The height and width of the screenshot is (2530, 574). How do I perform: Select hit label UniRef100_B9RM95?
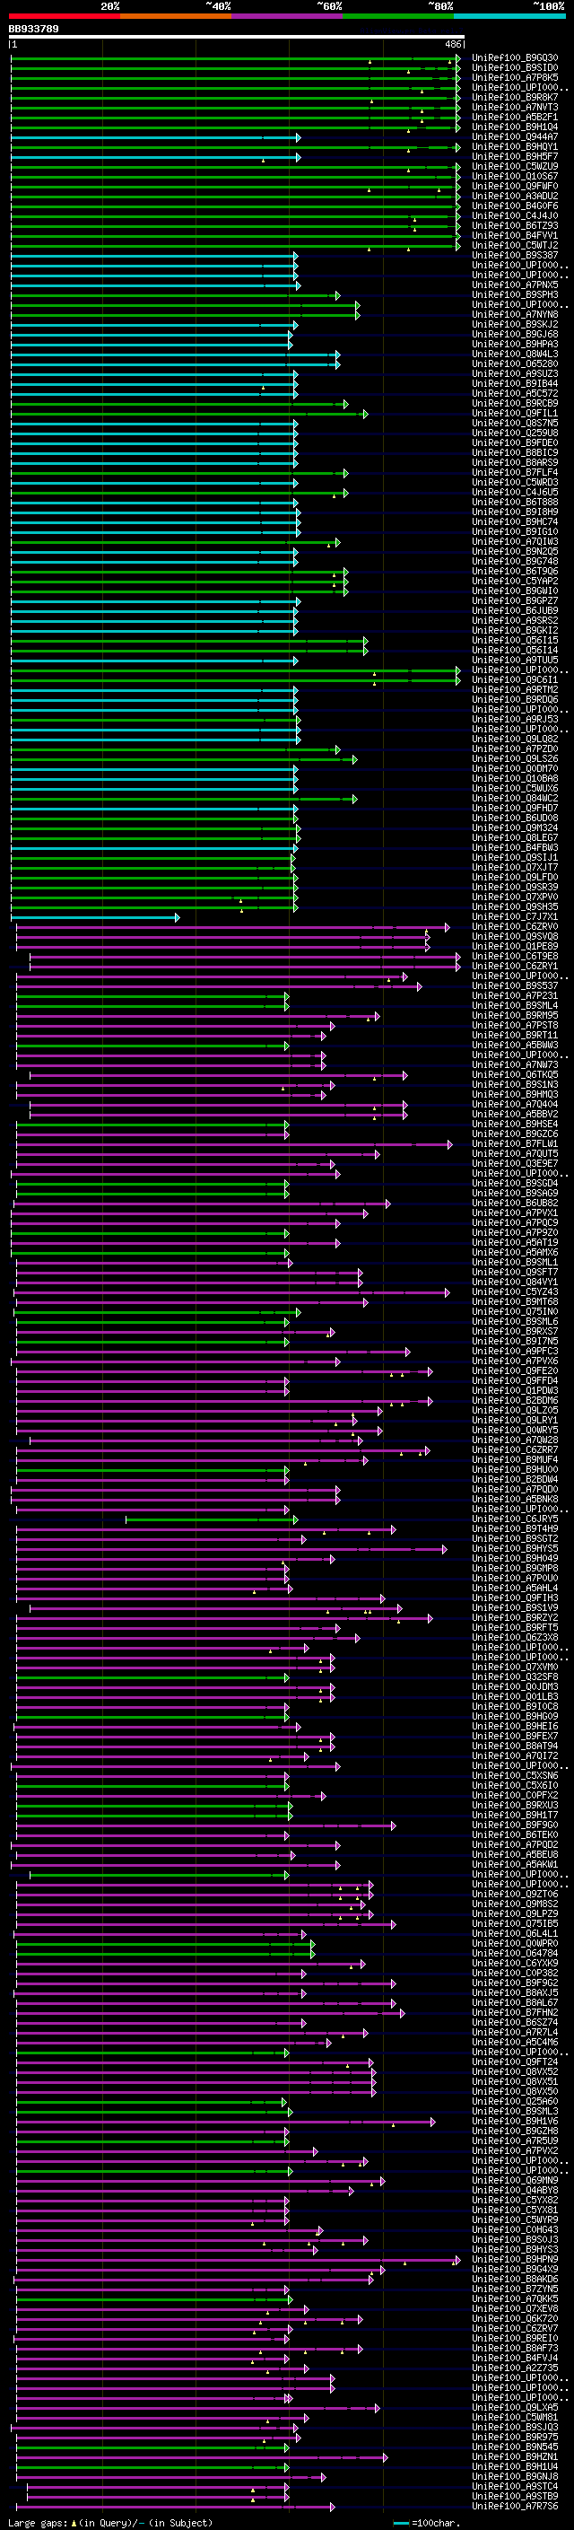[515, 1016]
